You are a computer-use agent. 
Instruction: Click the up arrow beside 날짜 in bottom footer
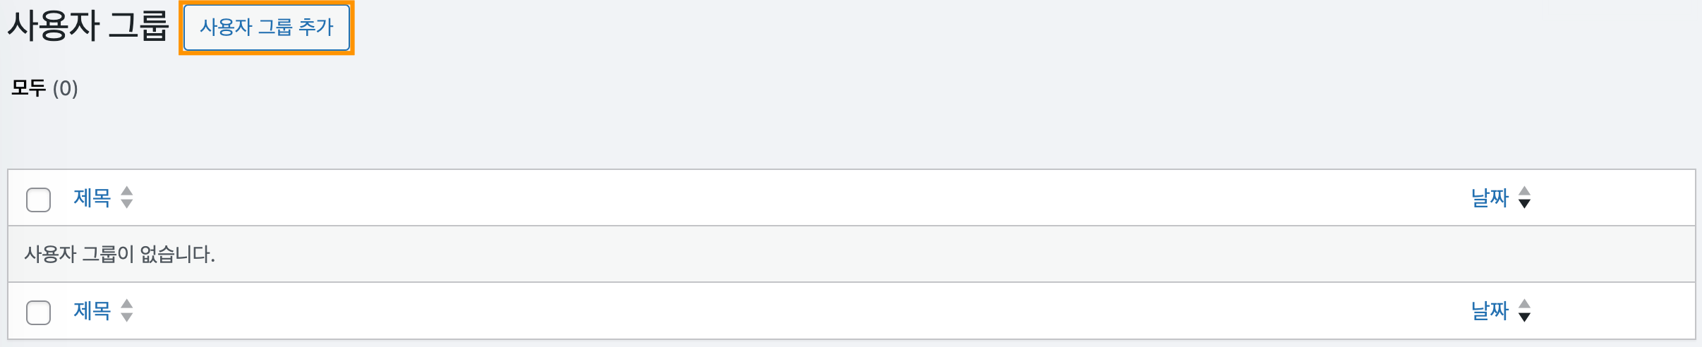point(1524,304)
